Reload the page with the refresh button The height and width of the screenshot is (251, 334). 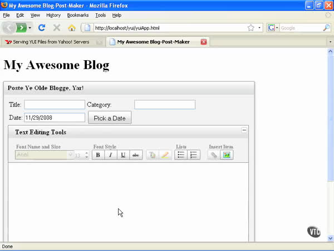(42, 27)
